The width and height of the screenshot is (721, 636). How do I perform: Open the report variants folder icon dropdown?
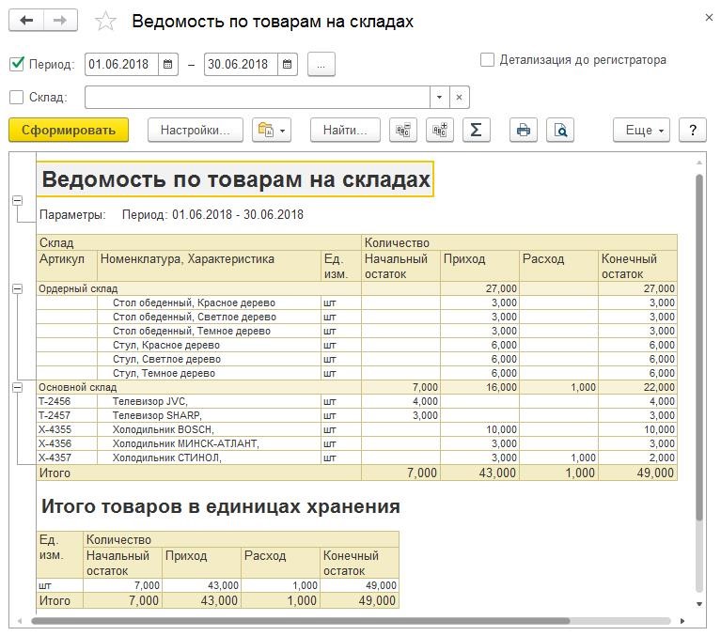tap(272, 131)
